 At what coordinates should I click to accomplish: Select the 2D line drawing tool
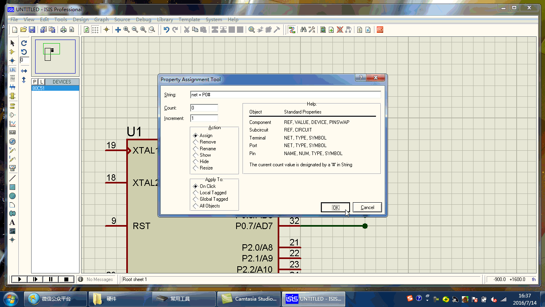(12, 178)
